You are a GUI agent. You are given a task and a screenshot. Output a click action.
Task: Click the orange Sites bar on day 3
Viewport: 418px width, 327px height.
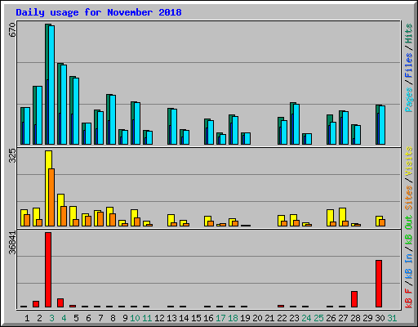[x=51, y=197]
